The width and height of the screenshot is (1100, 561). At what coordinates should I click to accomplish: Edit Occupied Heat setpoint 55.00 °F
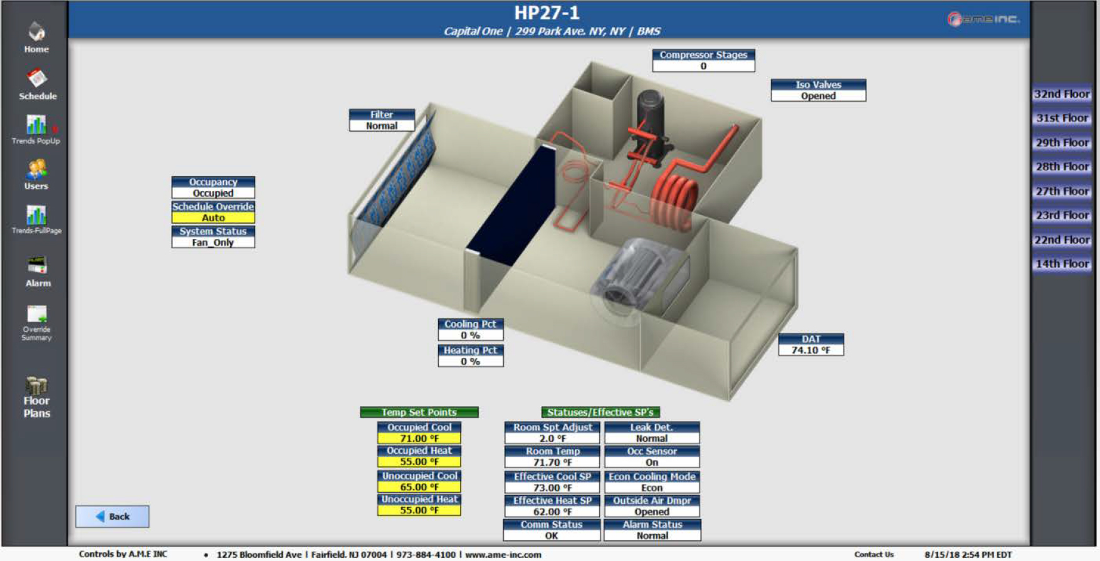(x=419, y=461)
